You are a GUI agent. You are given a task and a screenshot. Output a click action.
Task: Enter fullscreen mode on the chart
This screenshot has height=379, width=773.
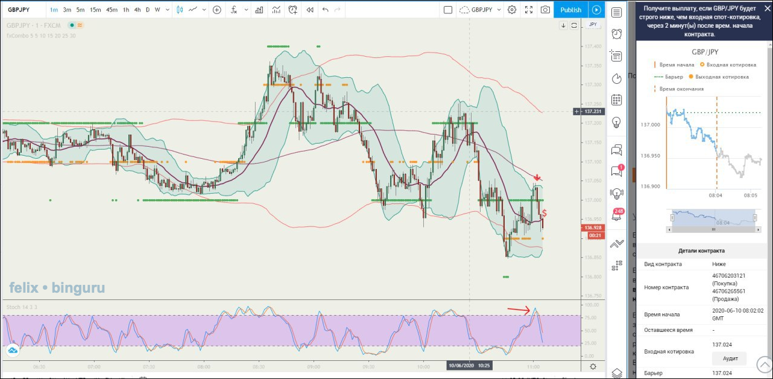[529, 10]
